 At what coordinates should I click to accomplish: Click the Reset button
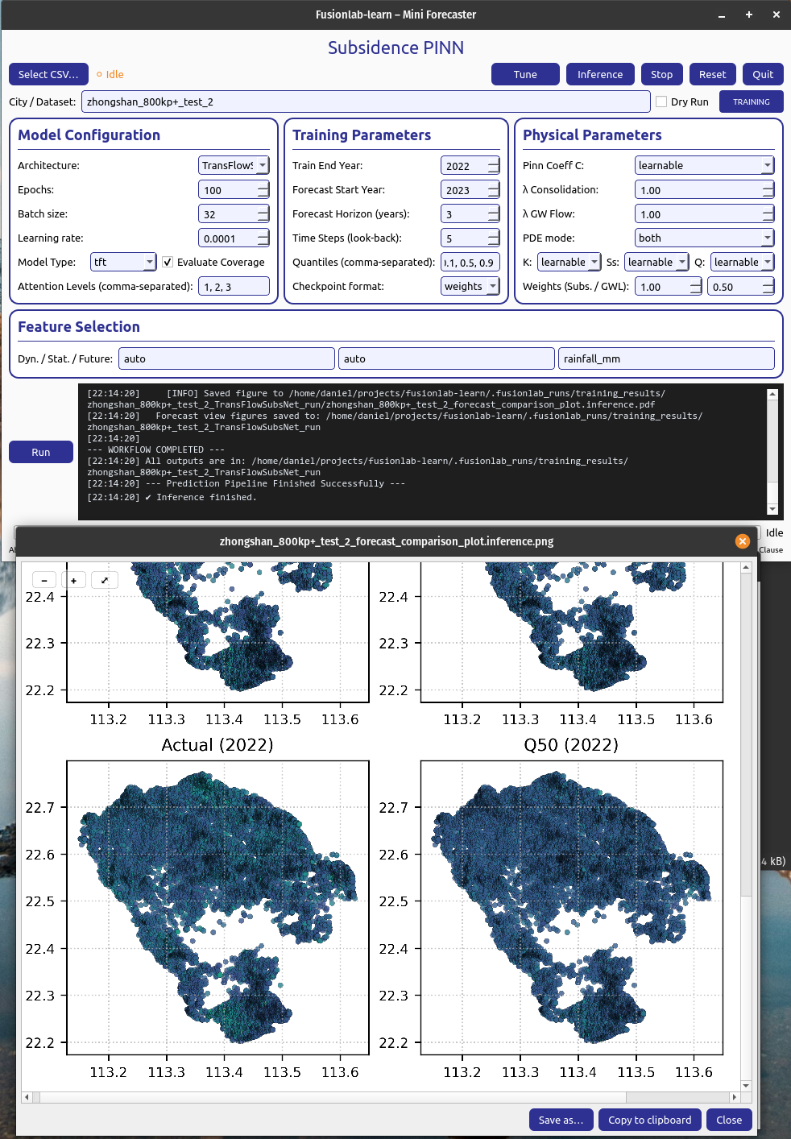[x=712, y=74]
